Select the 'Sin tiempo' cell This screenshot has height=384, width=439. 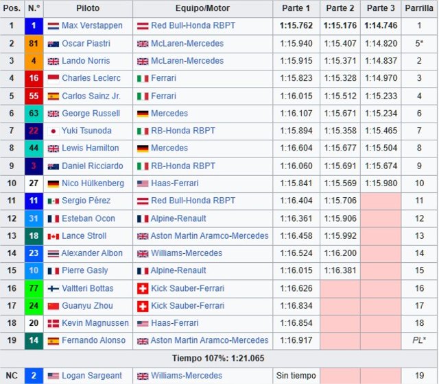coord(296,376)
